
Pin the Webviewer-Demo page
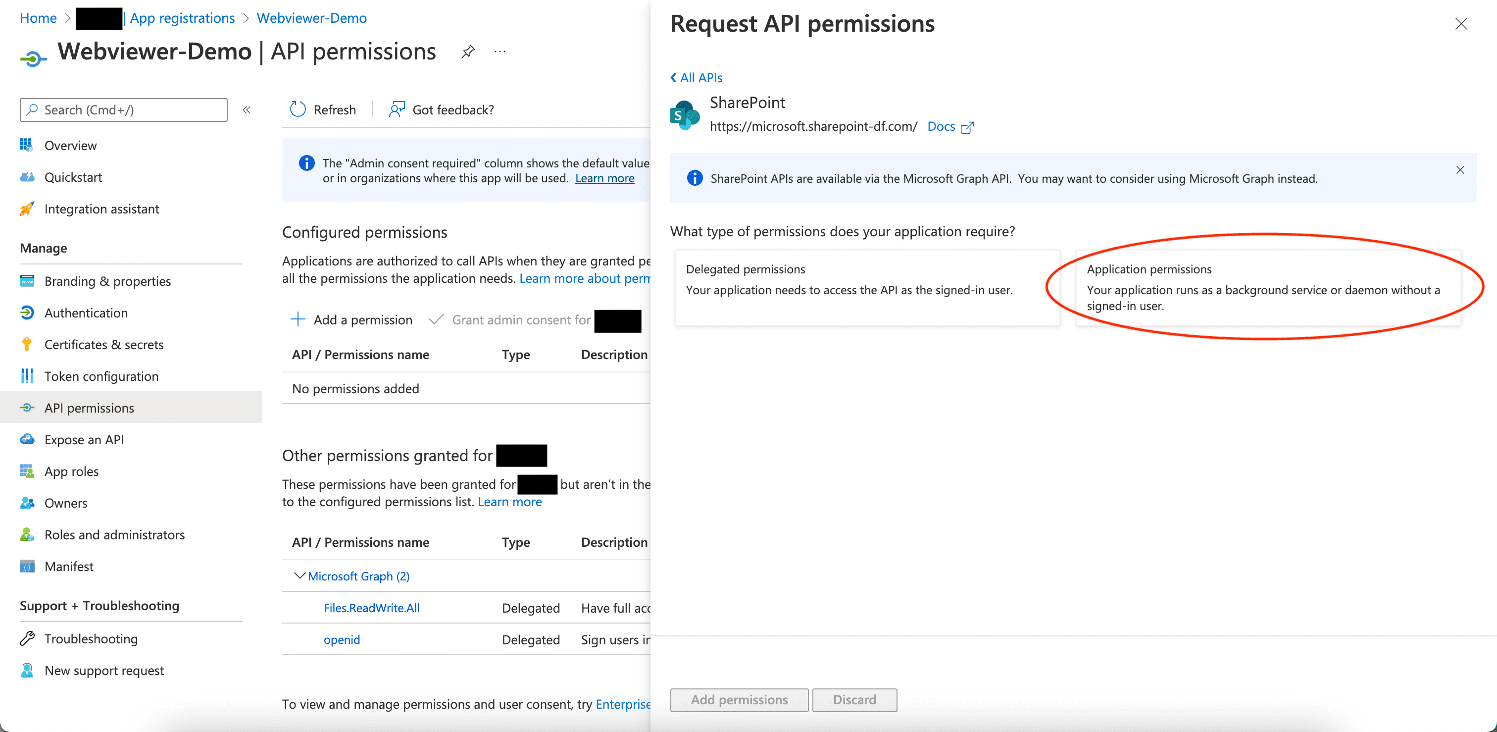coord(468,52)
